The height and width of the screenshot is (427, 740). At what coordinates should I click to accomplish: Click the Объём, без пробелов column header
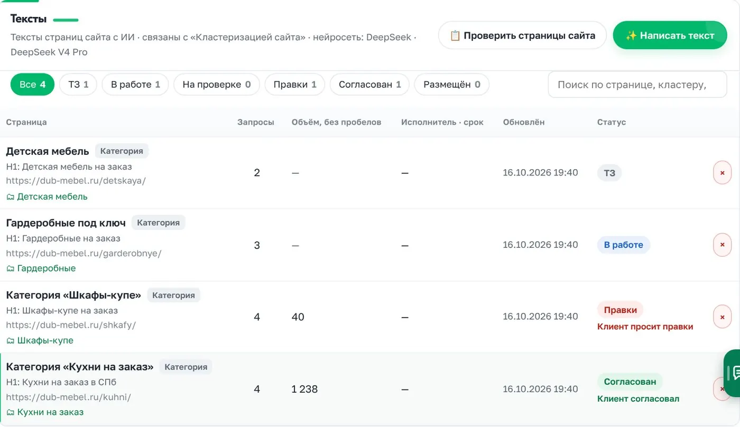coord(337,122)
